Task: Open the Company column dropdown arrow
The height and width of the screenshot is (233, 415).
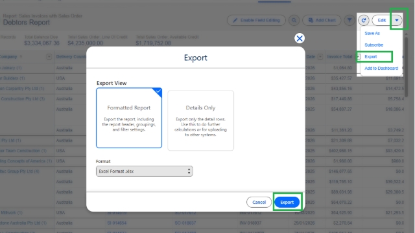Action: click(x=49, y=56)
